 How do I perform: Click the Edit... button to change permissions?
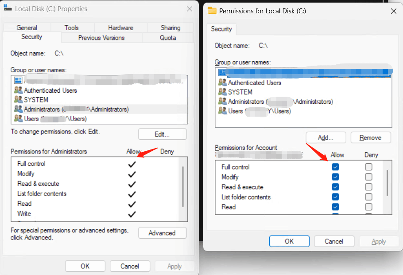click(162, 134)
